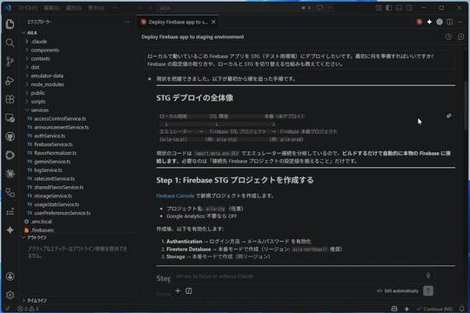Expand the node_modules folder
Screen dimensions: 470x313
[x=47, y=84]
